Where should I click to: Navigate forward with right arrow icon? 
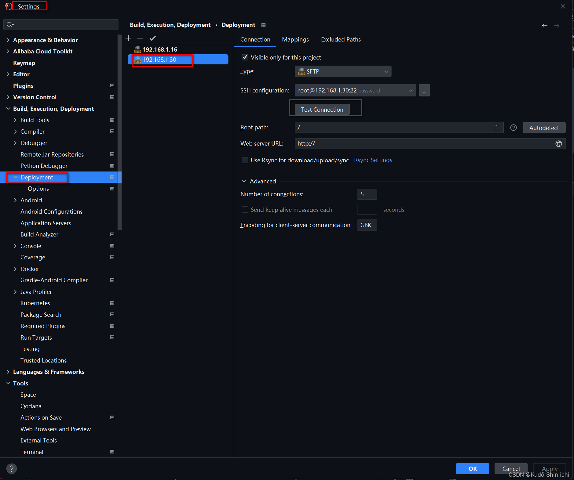pyautogui.click(x=557, y=26)
